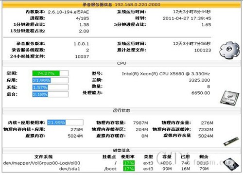Click the green 74.27% idle CPU bar
The width and height of the screenshot is (243, 175).
(51, 73)
